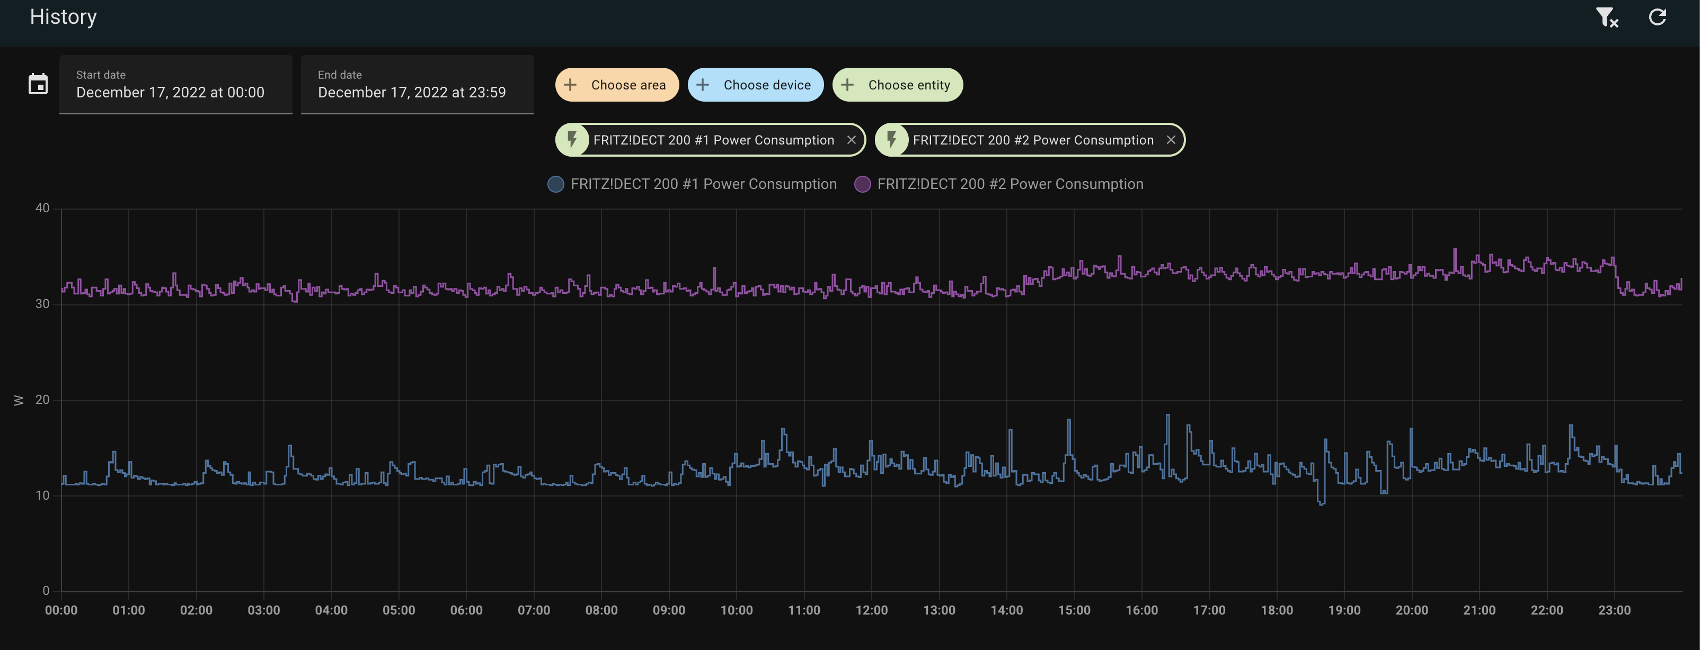This screenshot has width=1700, height=650.
Task: Click the lightning icon on the #2 entity chip
Action: [x=891, y=140]
